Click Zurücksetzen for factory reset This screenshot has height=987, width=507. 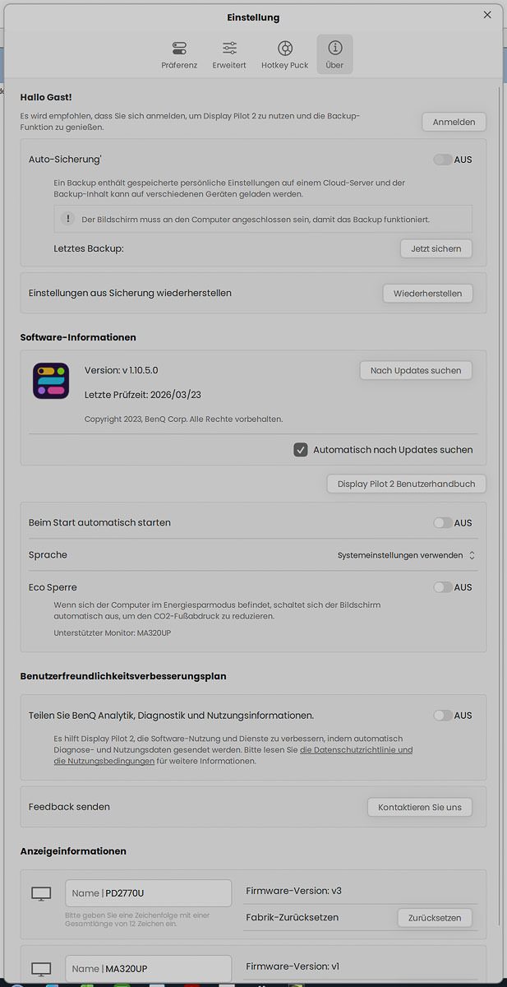435,918
